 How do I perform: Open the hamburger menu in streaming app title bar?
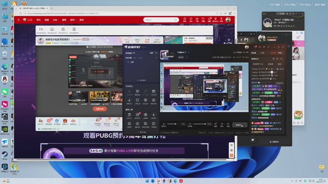[x=269, y=47]
